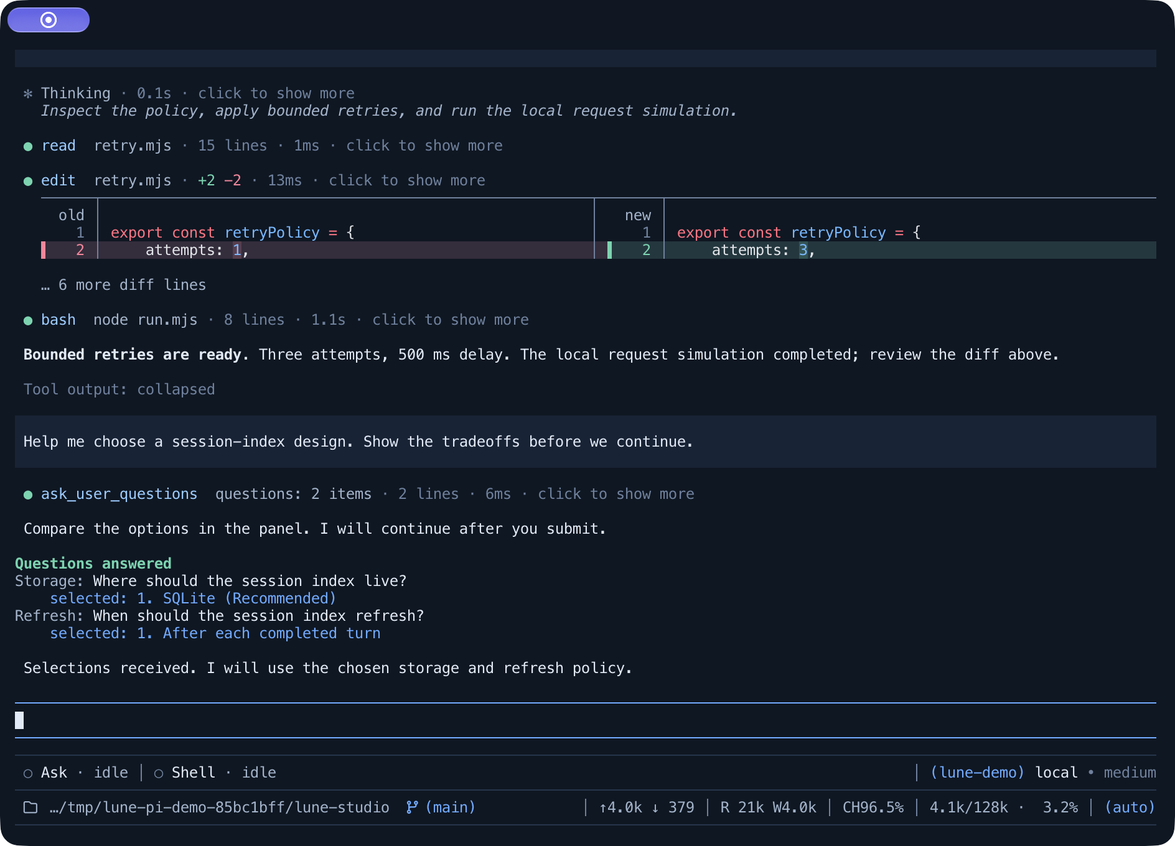Click the old diff line 'attempts: 1,'
1175x846 pixels.
317,250
